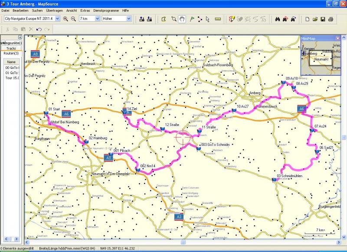This screenshot has height=252, width=347.
Task: Select the zoom tool in toolbar
Action: [174, 19]
